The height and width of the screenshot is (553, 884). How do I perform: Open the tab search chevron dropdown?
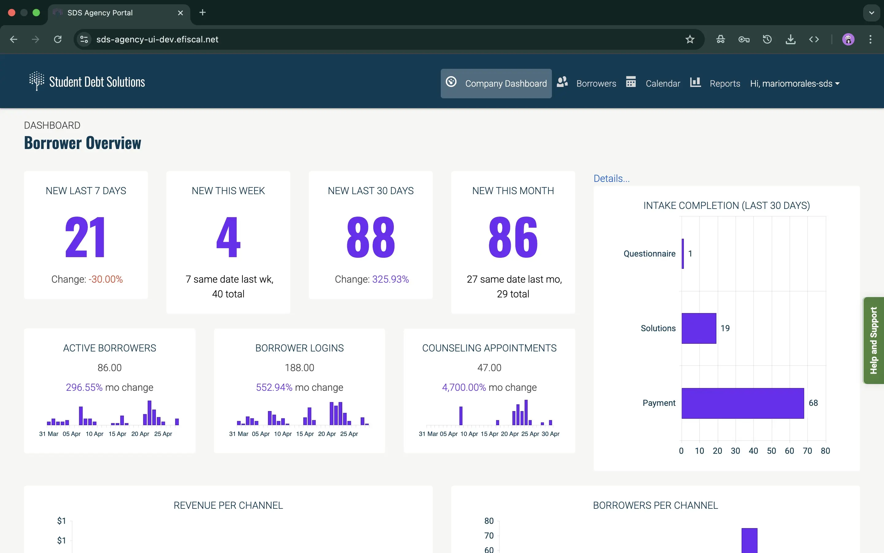872,13
